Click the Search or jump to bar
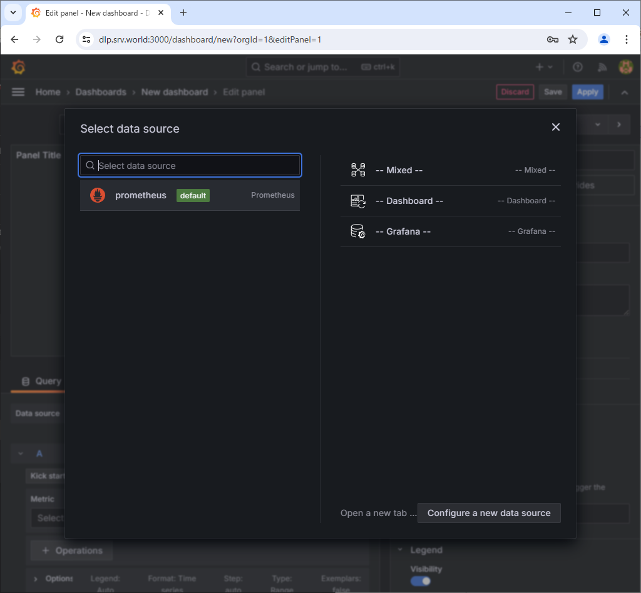This screenshot has height=593, width=641. click(323, 67)
